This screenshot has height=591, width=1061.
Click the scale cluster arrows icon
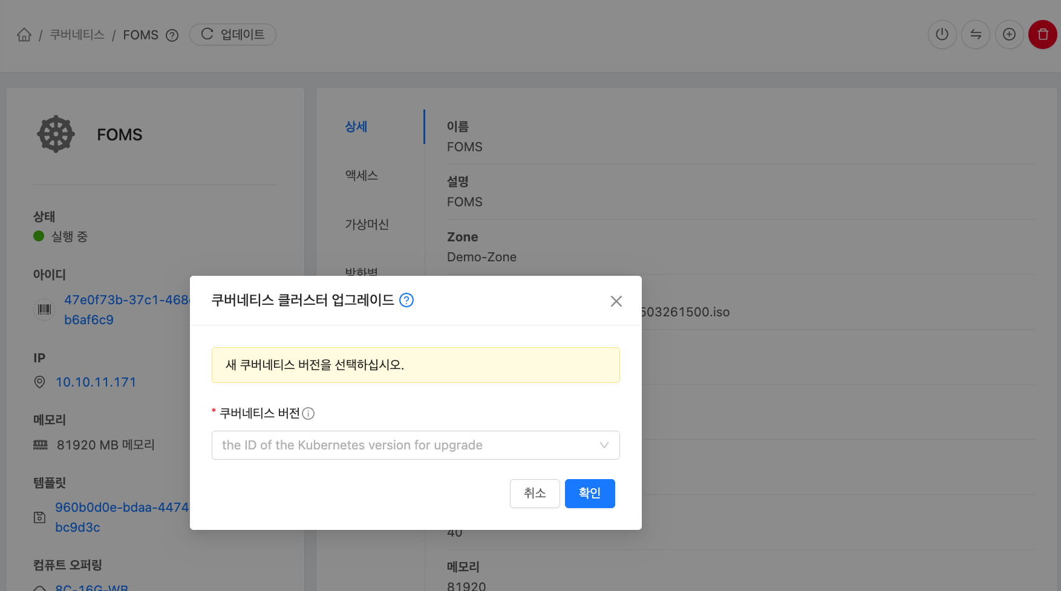[x=976, y=34]
